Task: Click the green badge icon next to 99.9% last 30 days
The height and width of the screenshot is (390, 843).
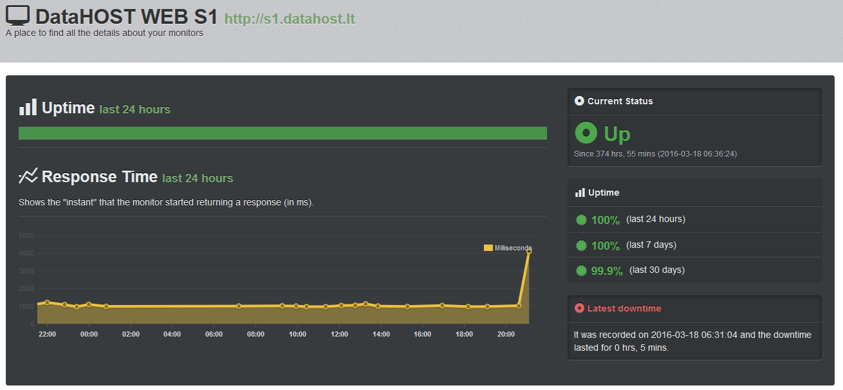Action: [x=581, y=270]
